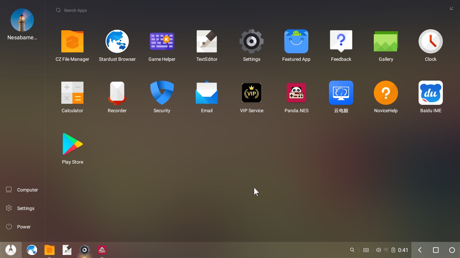Open the Recorder app
Image resolution: width=460 pixels, height=258 pixels.
click(117, 93)
